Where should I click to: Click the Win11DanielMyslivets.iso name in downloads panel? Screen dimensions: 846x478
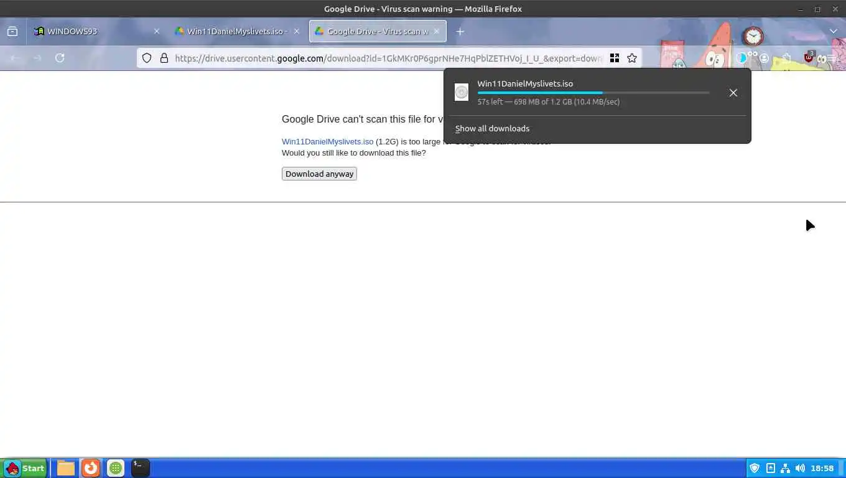[x=525, y=83]
